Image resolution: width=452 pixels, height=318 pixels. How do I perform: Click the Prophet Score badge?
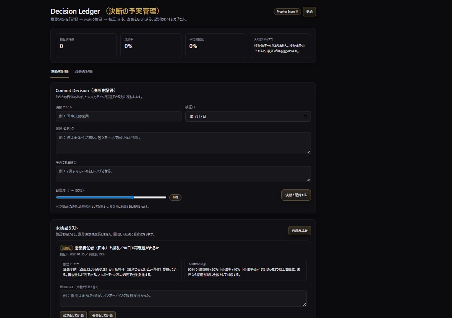click(x=287, y=11)
